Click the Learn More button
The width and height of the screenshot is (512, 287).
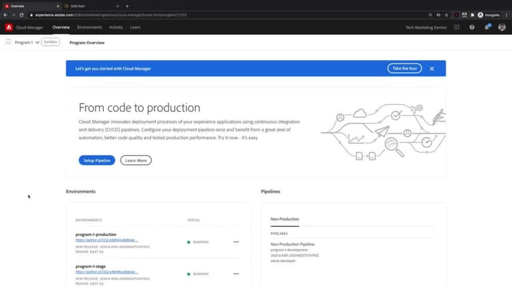pos(136,160)
